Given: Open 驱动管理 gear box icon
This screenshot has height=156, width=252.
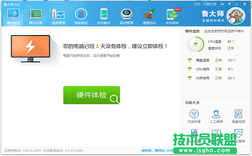Looking at the screenshot, I should pyautogui.click(x=126, y=14).
